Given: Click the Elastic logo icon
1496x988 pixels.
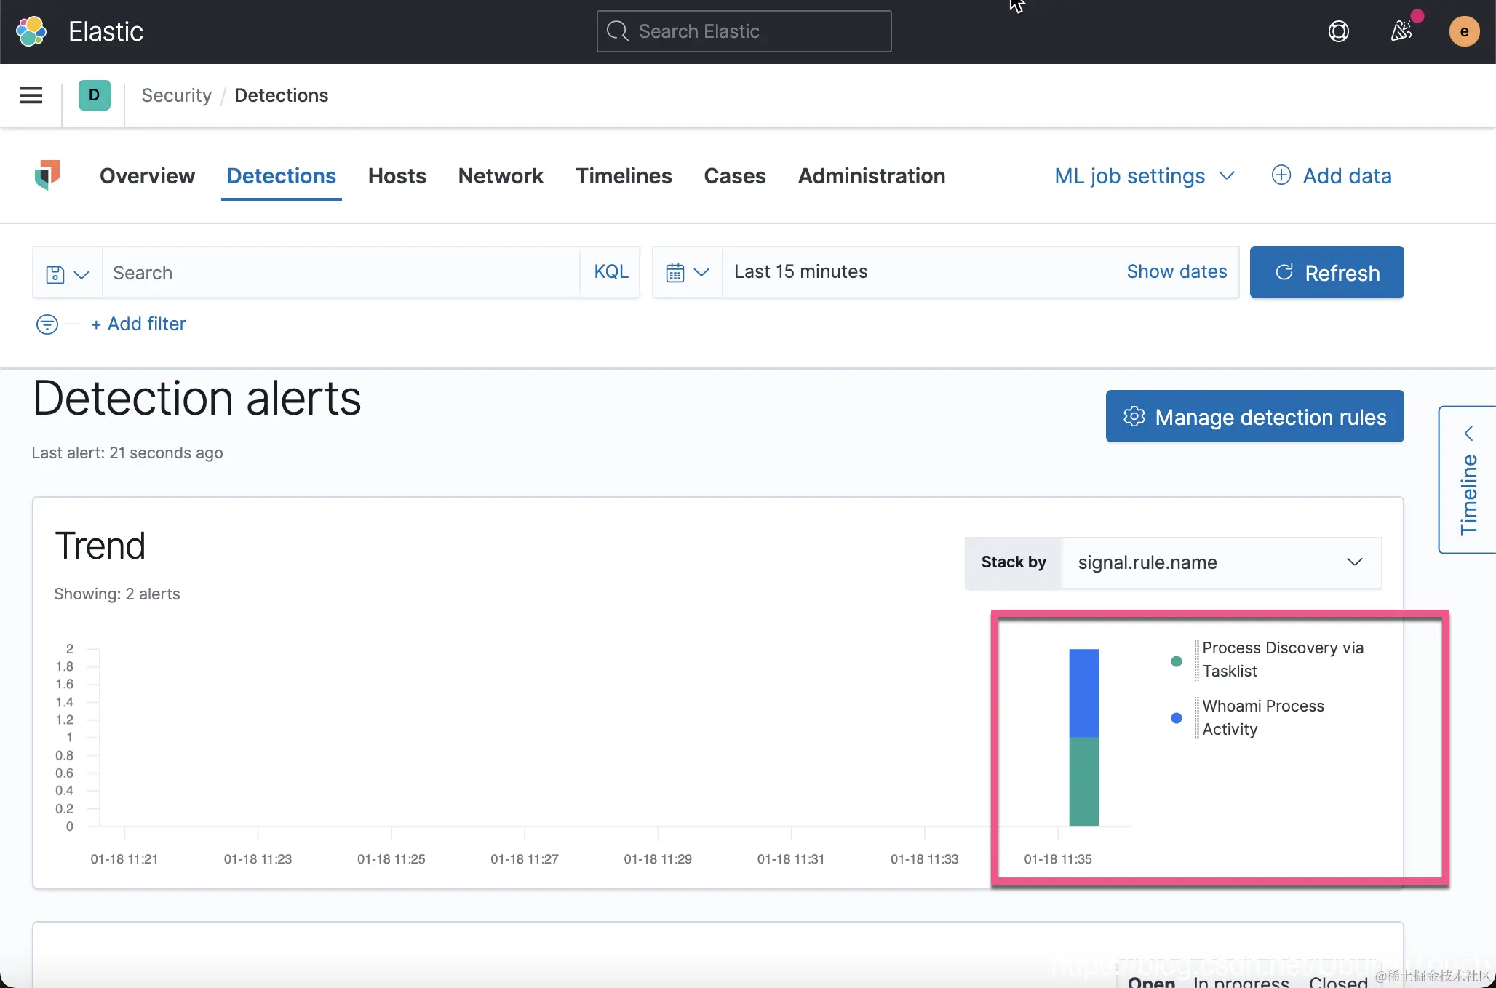Looking at the screenshot, I should 31,31.
